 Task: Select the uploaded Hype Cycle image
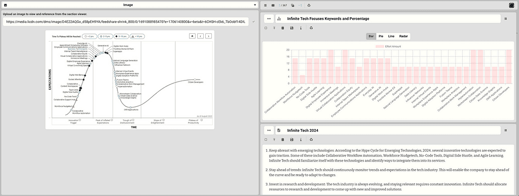click(x=130, y=80)
